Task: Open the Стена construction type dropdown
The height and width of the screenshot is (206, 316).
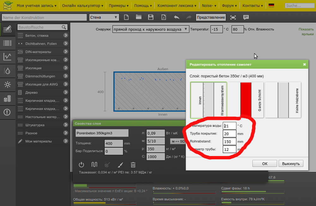Action: pos(104,17)
